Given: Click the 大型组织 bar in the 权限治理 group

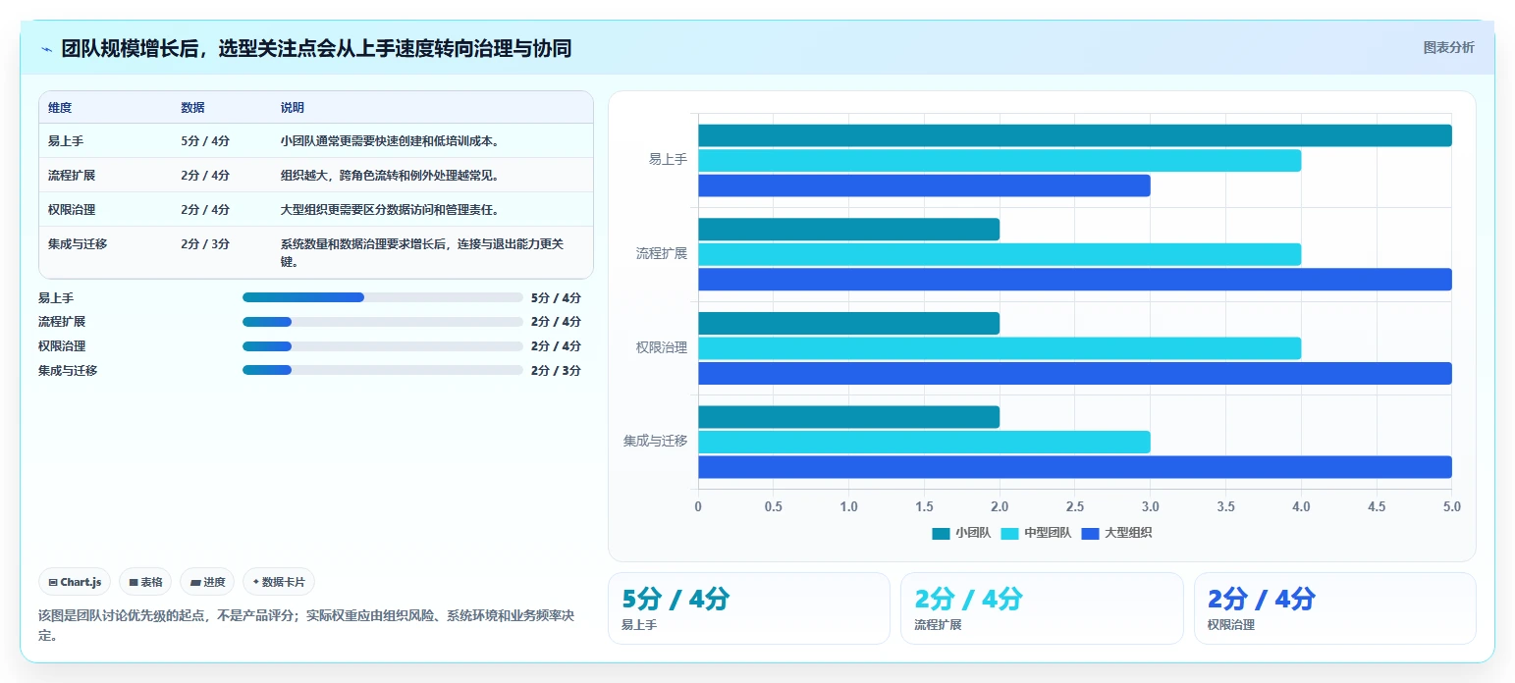Looking at the screenshot, I should [x=1075, y=373].
